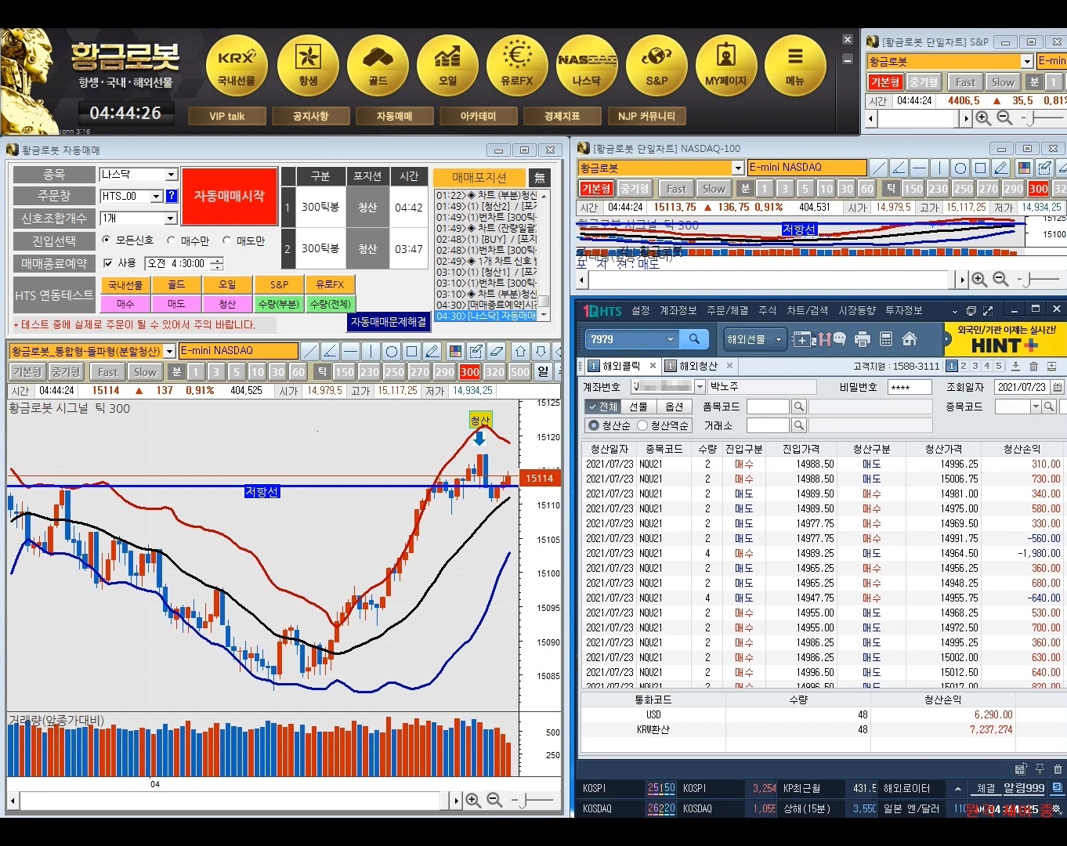The height and width of the screenshot is (846, 1067).
Task: Click the printer icon in 1QHTS toolbar
Action: (863, 339)
